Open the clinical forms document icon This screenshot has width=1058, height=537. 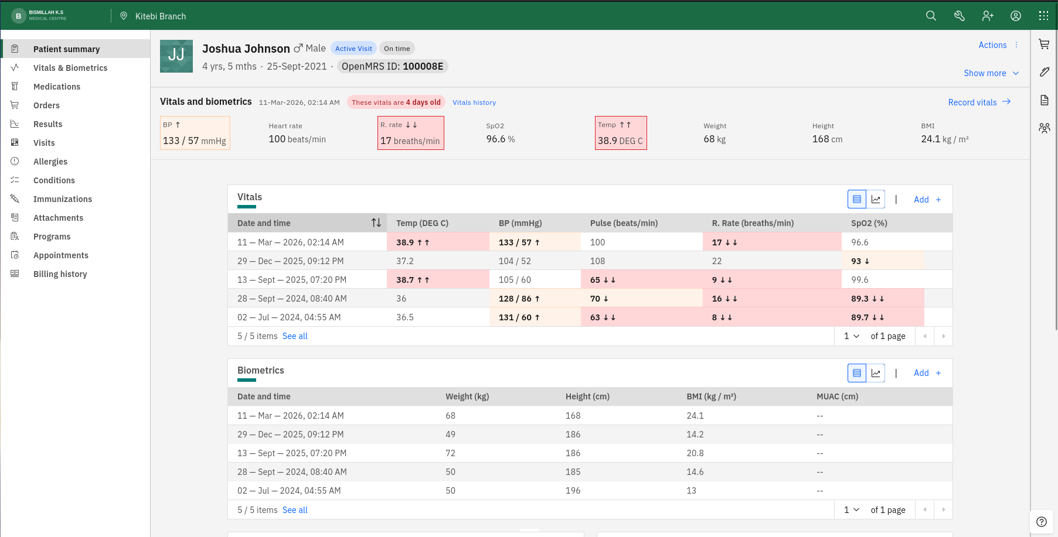[x=1044, y=100]
